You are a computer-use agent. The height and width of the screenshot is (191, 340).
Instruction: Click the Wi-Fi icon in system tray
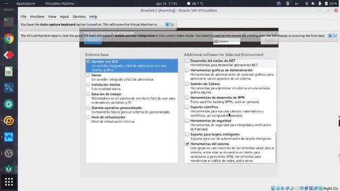pyautogui.click(x=307, y=4)
